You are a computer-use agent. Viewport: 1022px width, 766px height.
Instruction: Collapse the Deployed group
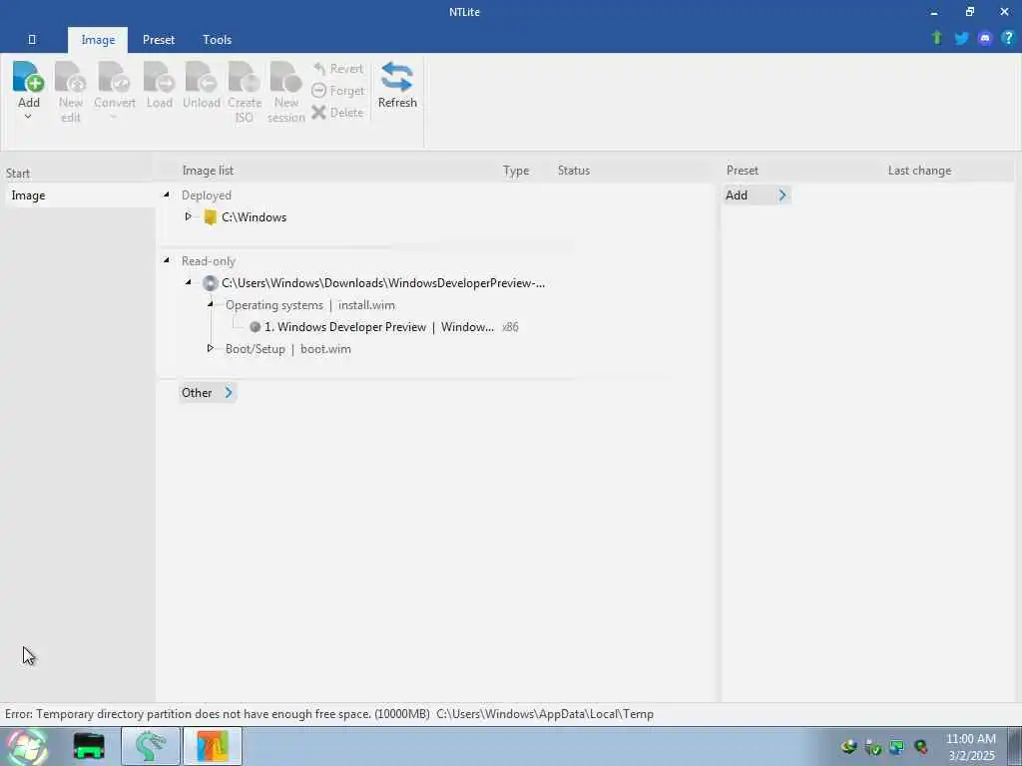(167, 194)
